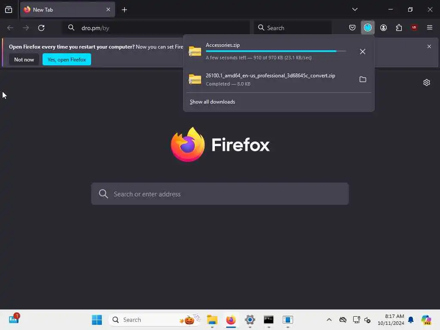Open the notification bell icon
Screen dimensions: 440x330
click(x=411, y=320)
